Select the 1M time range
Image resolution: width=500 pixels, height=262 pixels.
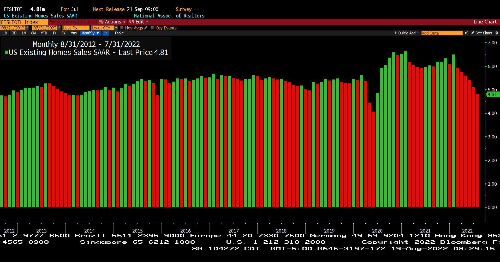tap(24, 33)
